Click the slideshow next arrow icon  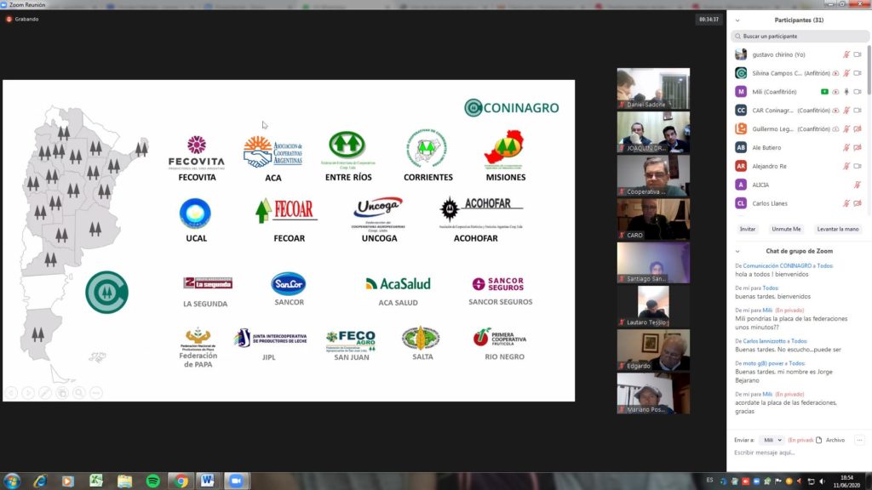[x=28, y=392]
